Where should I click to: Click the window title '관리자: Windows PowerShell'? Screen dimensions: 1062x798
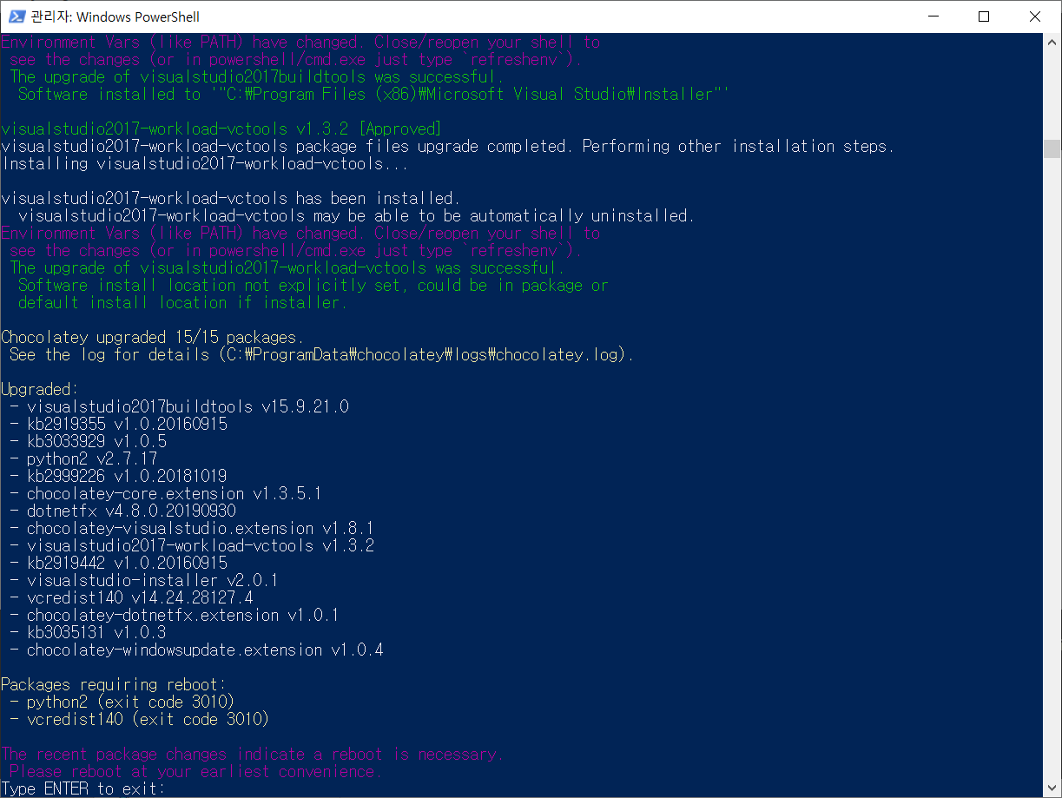tap(115, 16)
